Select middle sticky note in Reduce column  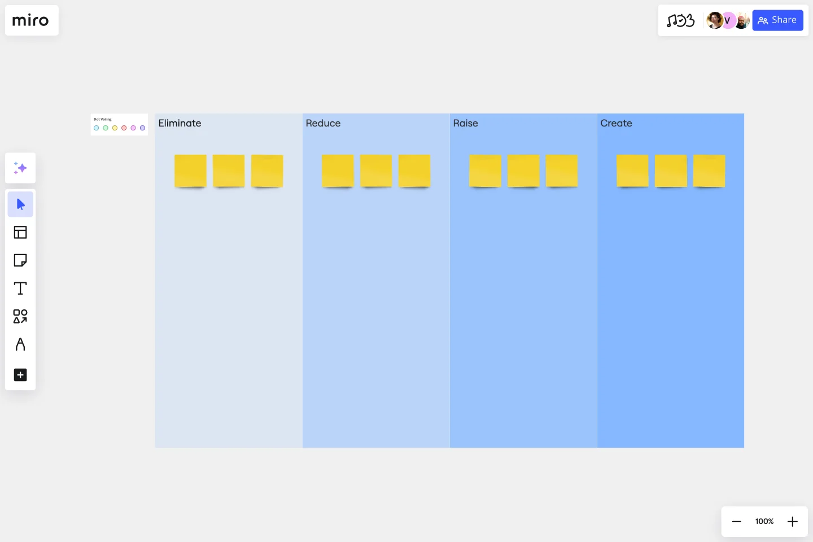[x=376, y=171]
